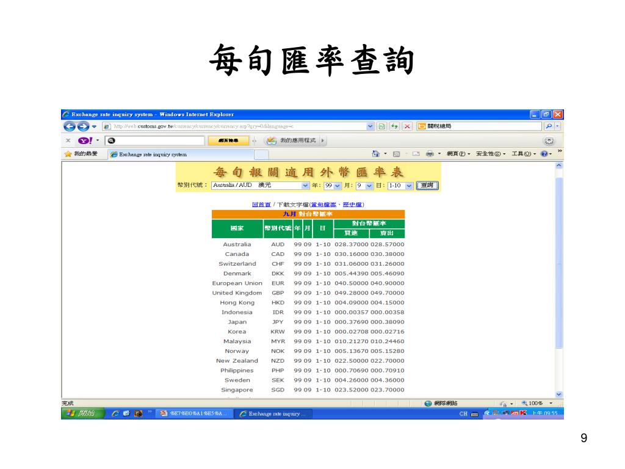Click the scrollbar down arrow
The width and height of the screenshot is (625, 469).
click(x=559, y=394)
